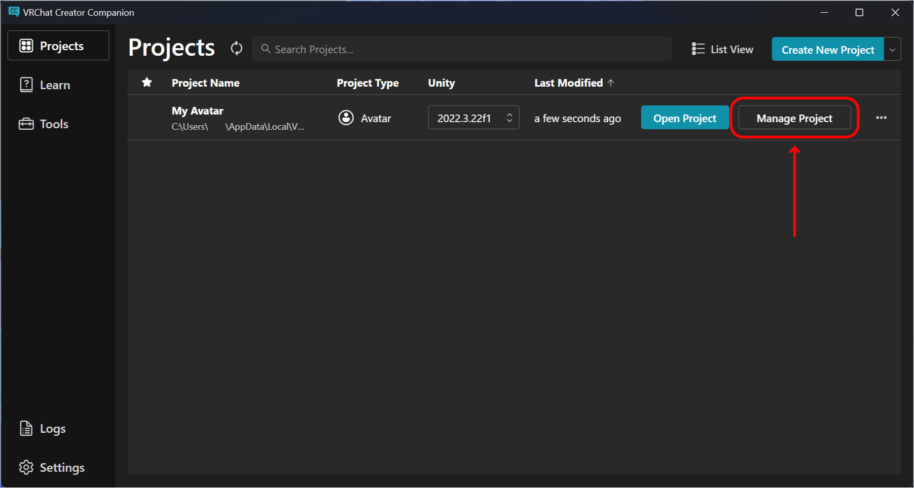Open the Logs page
This screenshot has height=488, width=914.
click(43, 429)
